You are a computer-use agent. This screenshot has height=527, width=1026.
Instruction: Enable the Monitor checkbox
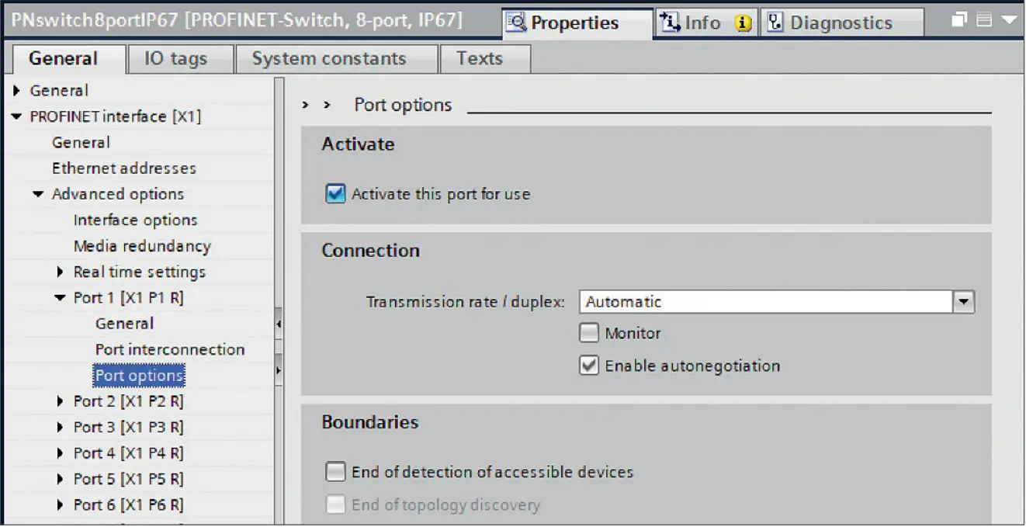pyautogui.click(x=589, y=332)
